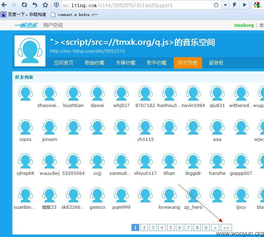Go to page 2 of friends
This screenshot has height=237, width=264.
(x=144, y=228)
